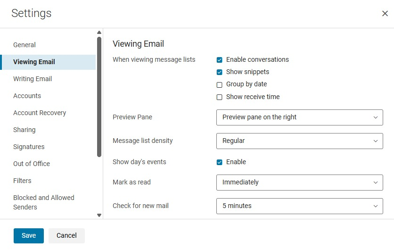
Task: Open the Preview Pane dropdown
Action: click(x=299, y=117)
